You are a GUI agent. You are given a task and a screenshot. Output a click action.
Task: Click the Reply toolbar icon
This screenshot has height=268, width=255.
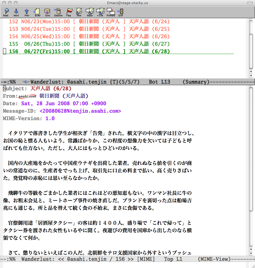point(90,12)
